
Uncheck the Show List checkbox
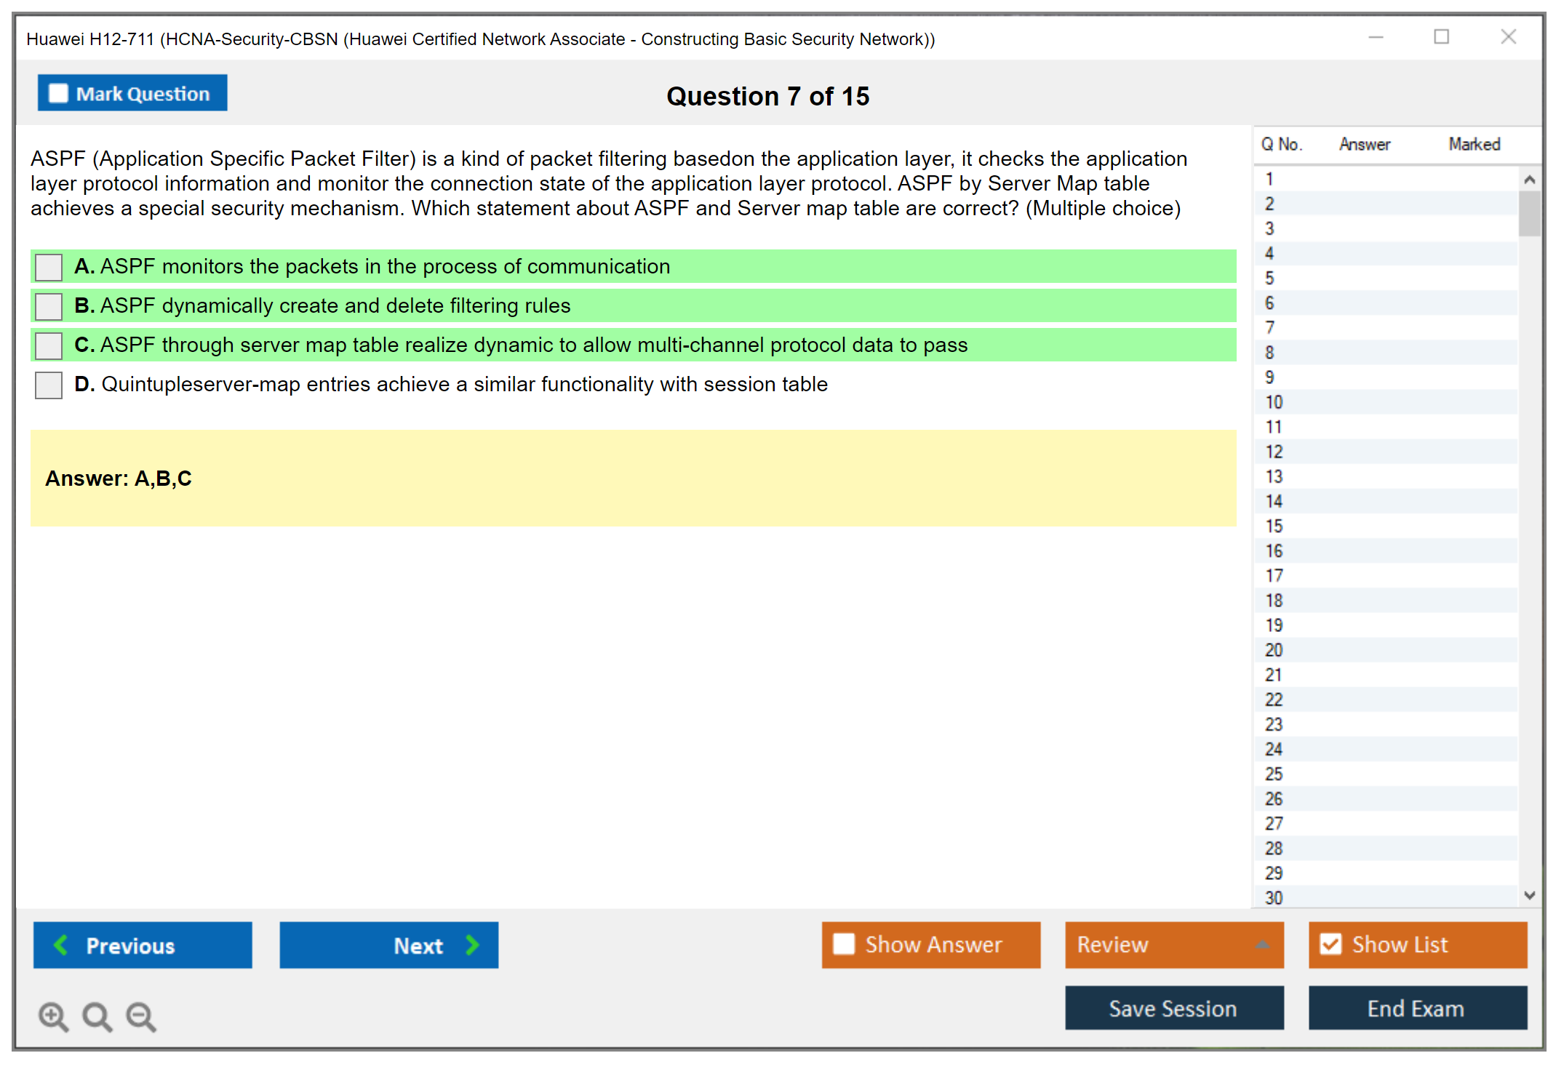point(1330,944)
